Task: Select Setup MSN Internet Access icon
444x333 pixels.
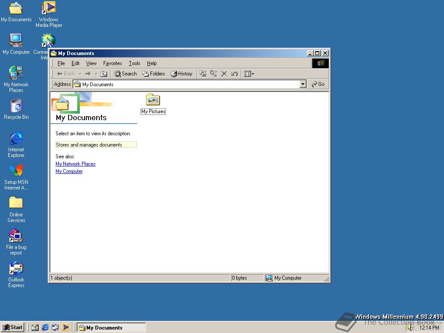Action: [16, 177]
